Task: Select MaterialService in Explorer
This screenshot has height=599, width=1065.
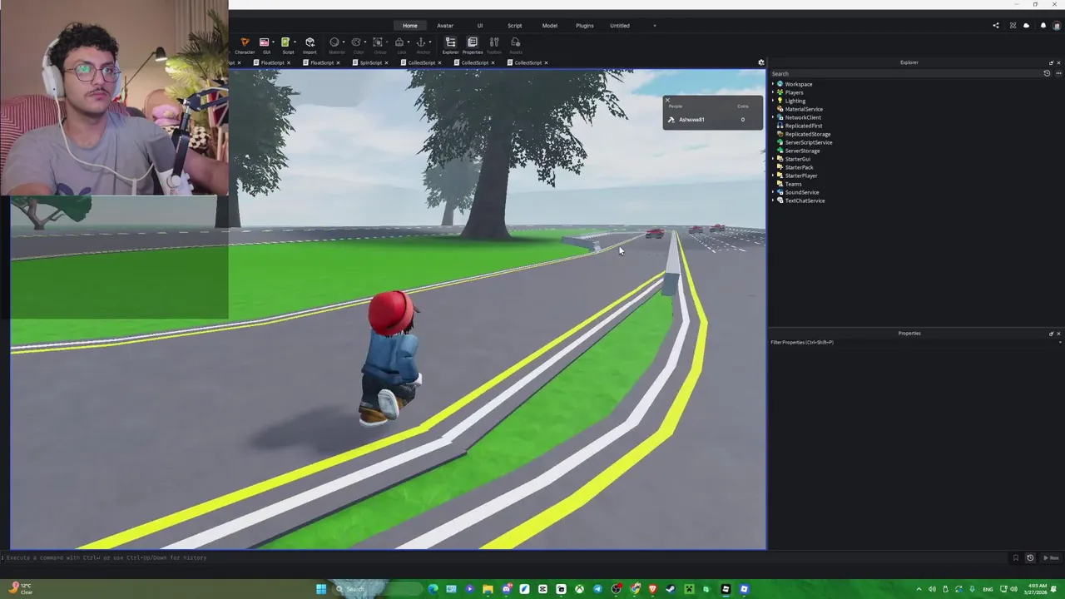Action: tap(804, 109)
